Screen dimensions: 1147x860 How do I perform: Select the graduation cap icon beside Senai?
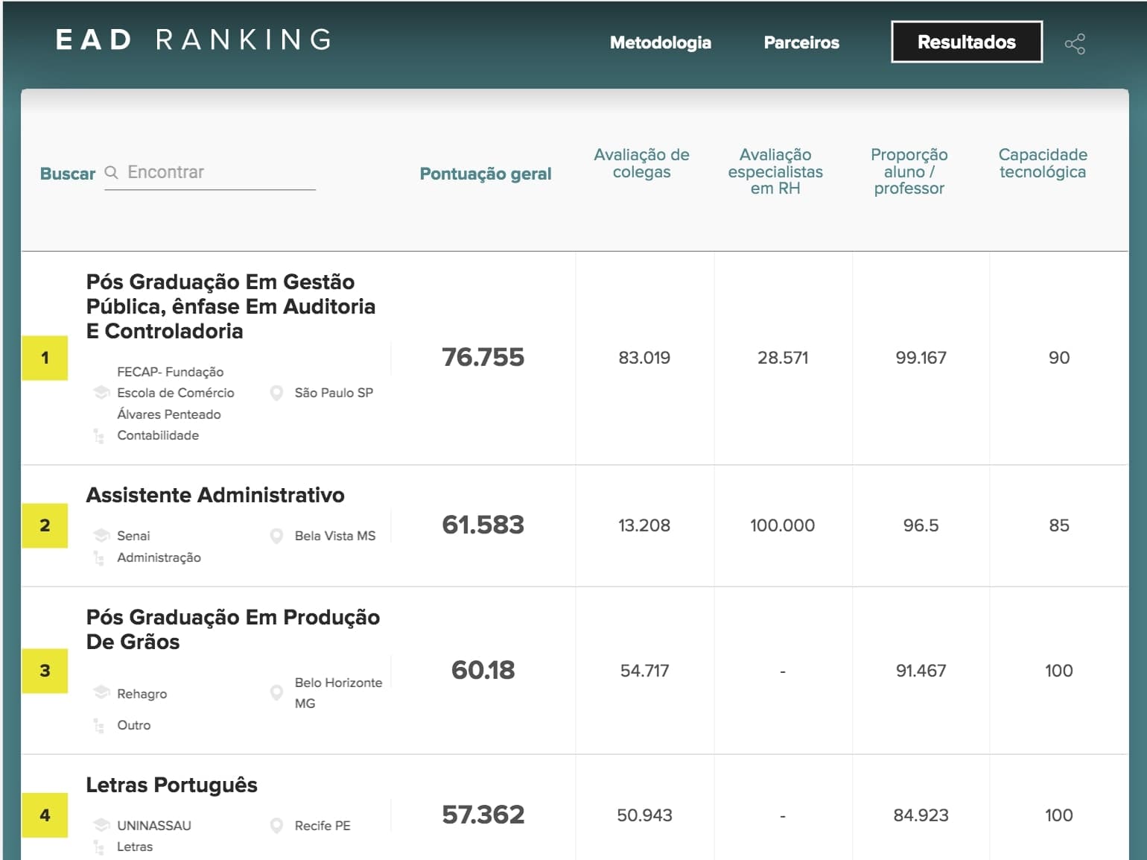tap(101, 534)
